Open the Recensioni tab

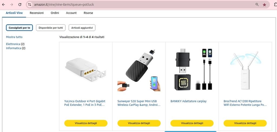[x=37, y=13]
